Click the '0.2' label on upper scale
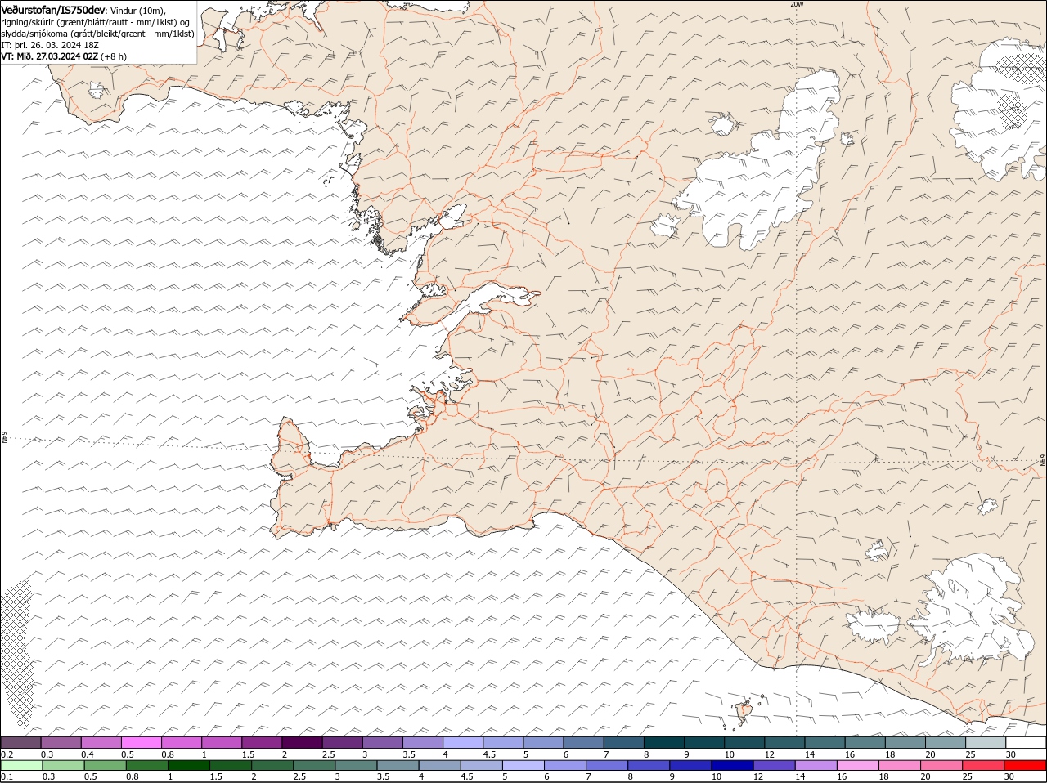The width and height of the screenshot is (1047, 783). (7, 754)
